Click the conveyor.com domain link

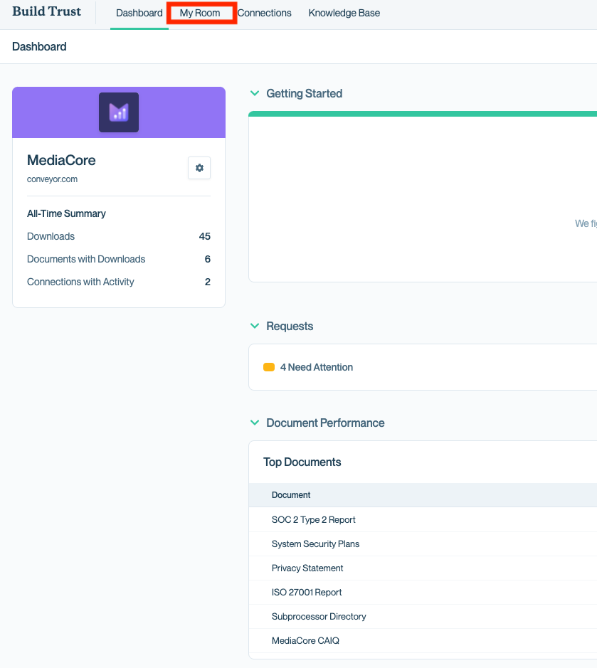52,179
